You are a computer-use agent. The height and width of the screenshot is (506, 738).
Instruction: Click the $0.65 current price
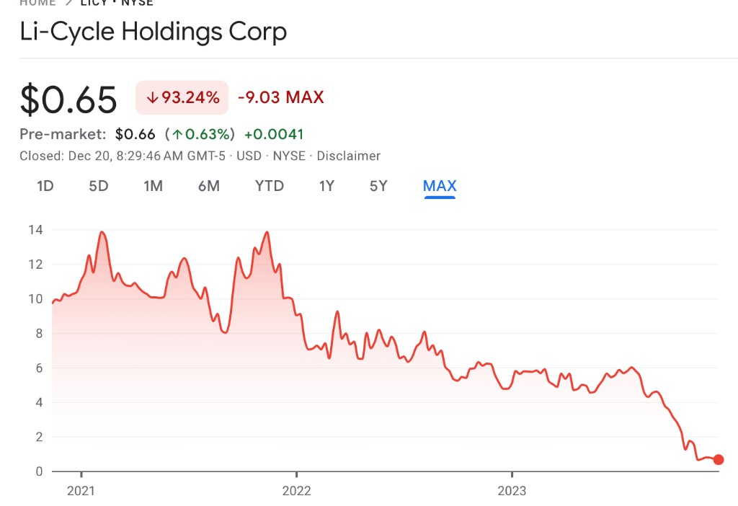(68, 99)
